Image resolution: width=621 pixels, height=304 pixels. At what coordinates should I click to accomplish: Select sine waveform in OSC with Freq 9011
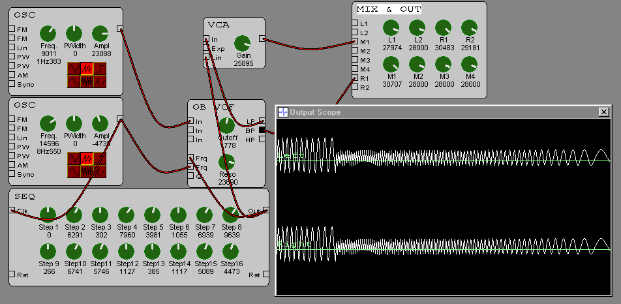[74, 82]
